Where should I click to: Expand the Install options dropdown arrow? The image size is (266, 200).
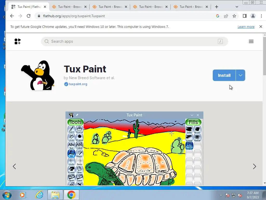pos(240,75)
